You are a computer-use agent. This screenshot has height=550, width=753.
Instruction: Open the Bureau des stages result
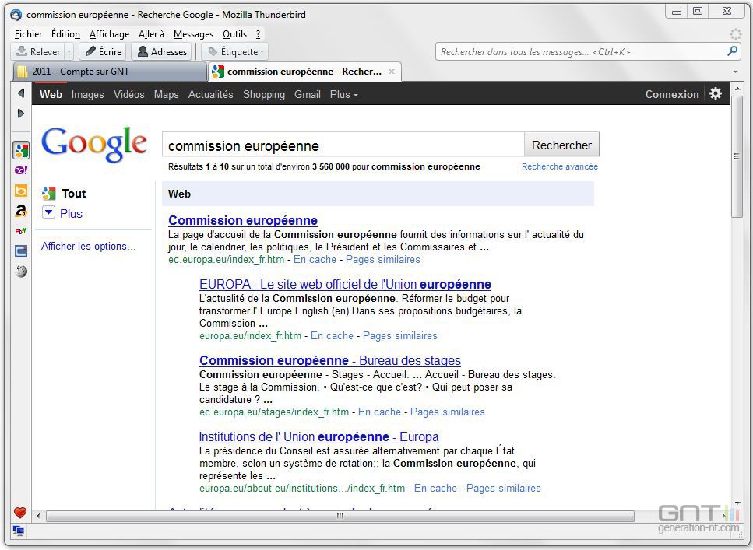point(330,360)
